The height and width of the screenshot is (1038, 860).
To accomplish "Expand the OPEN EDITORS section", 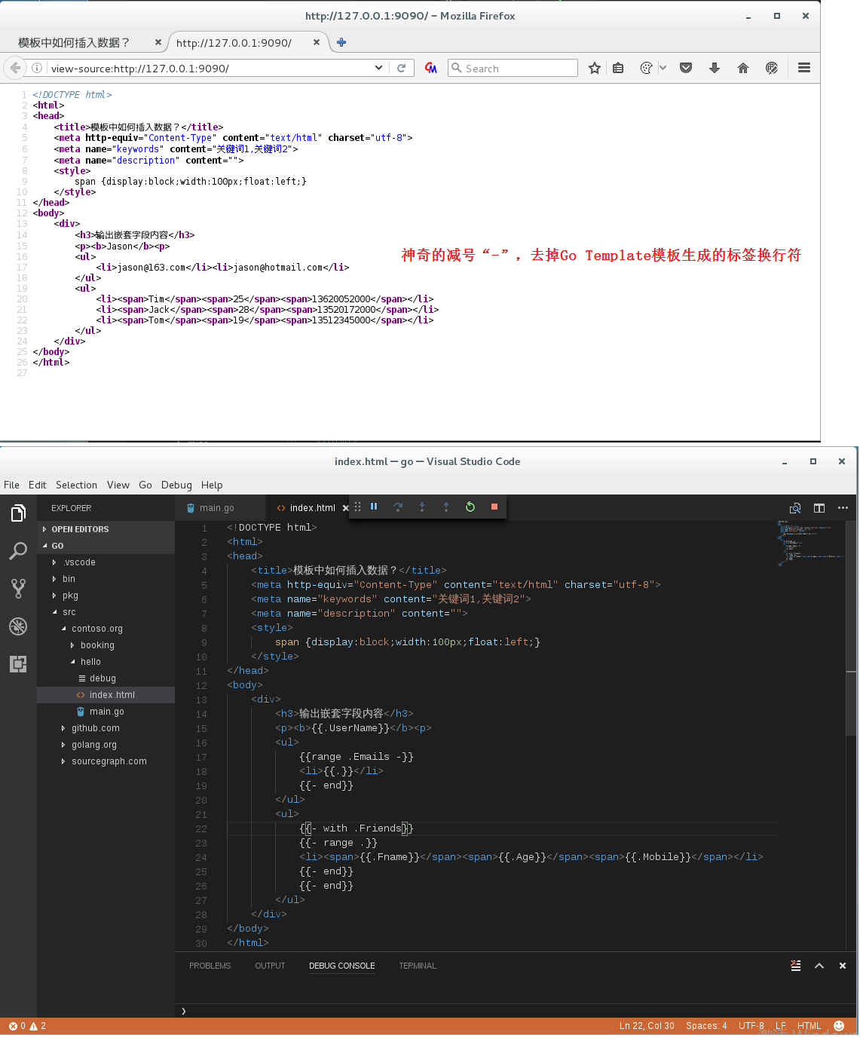I will 80,529.
